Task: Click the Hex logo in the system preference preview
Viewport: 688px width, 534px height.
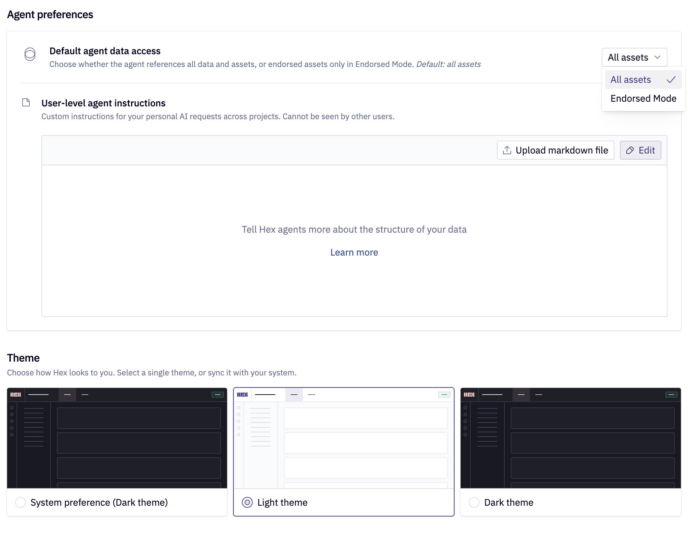Action: 15,394
